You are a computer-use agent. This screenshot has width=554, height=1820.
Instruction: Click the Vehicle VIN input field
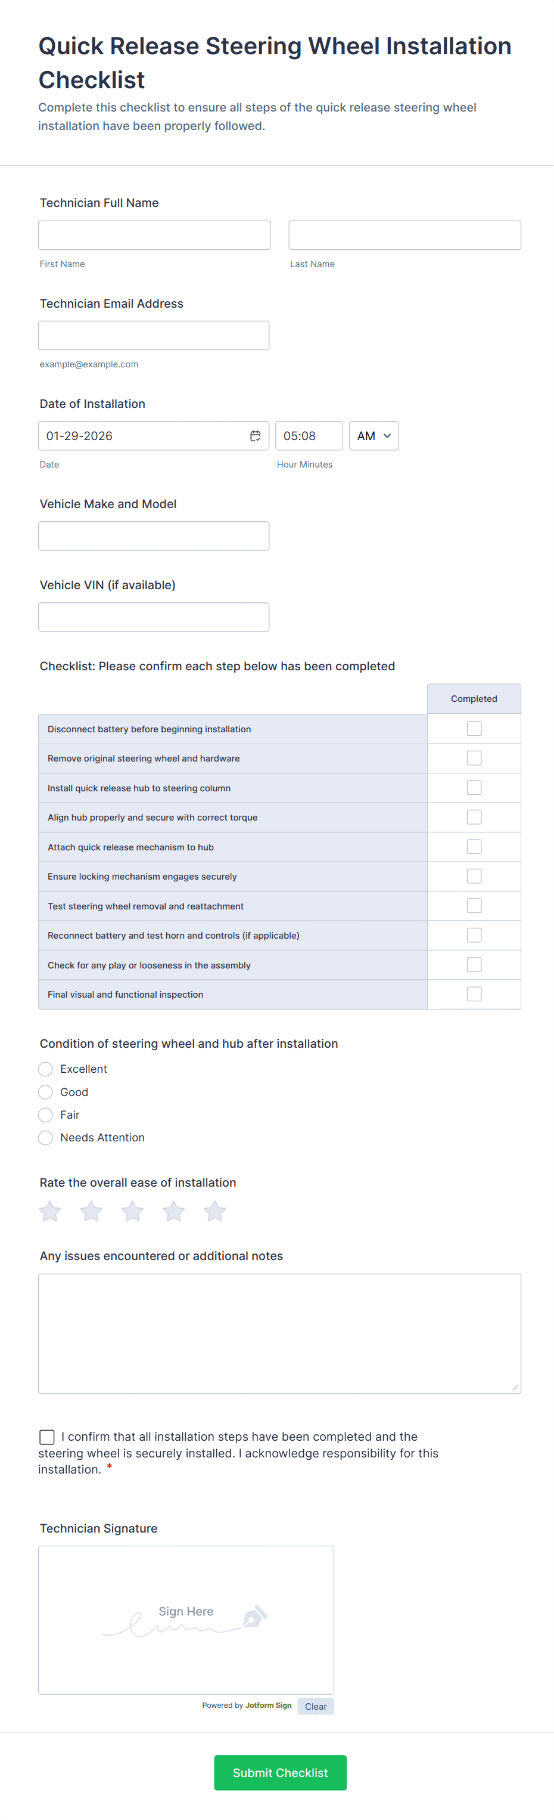pos(154,617)
